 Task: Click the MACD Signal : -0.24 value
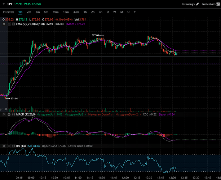(x=167, y=114)
